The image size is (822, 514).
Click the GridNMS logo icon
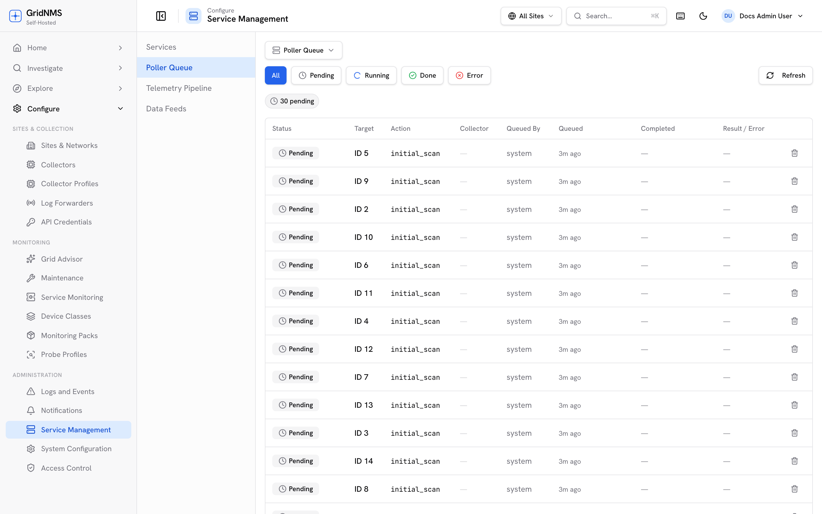point(15,16)
